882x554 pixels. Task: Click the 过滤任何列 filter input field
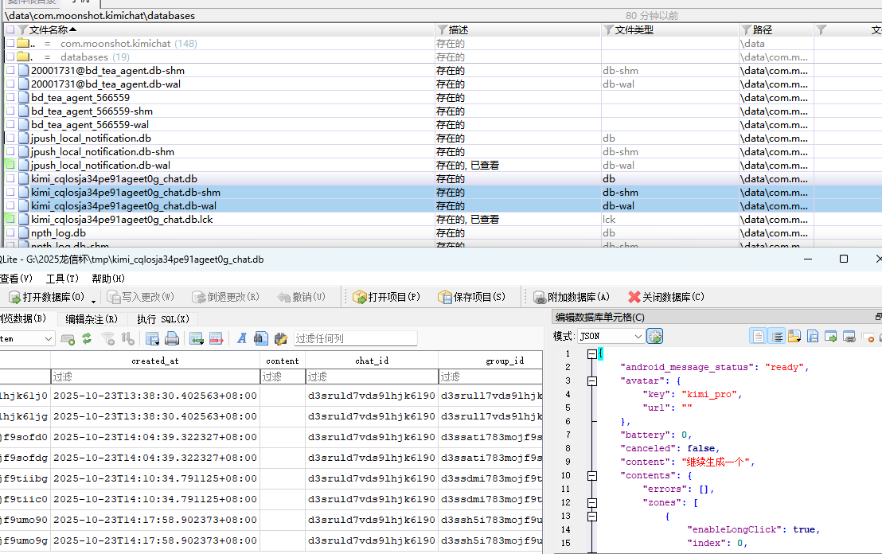pos(354,338)
